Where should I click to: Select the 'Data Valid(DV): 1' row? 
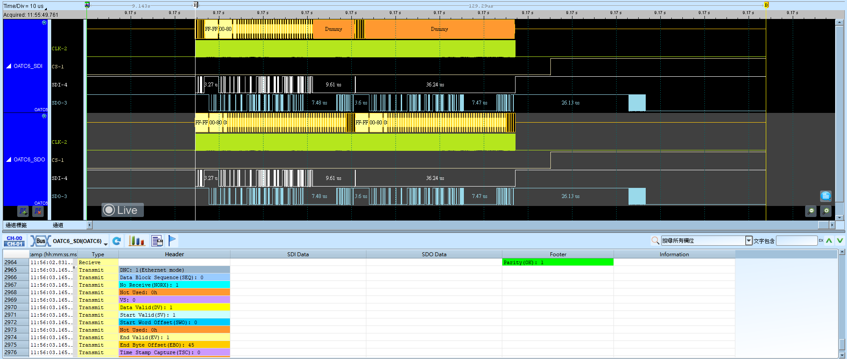(x=174, y=307)
